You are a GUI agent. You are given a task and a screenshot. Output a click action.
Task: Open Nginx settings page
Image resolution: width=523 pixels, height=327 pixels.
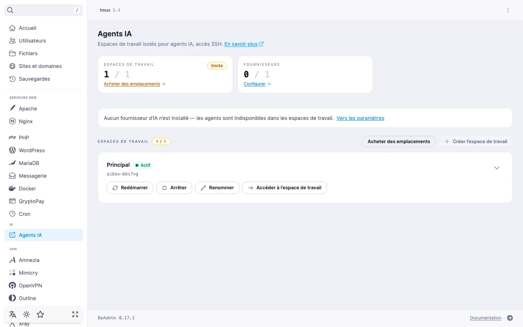tap(44, 121)
